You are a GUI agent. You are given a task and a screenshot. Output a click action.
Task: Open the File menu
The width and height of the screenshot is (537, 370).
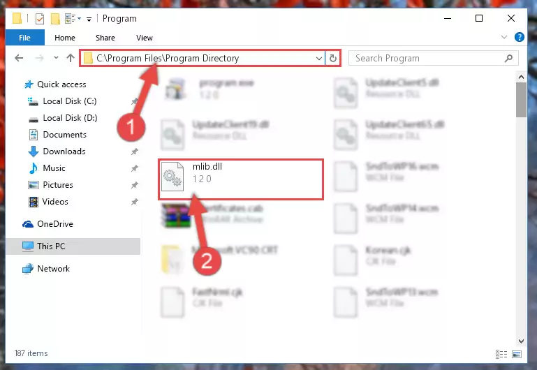(x=24, y=38)
